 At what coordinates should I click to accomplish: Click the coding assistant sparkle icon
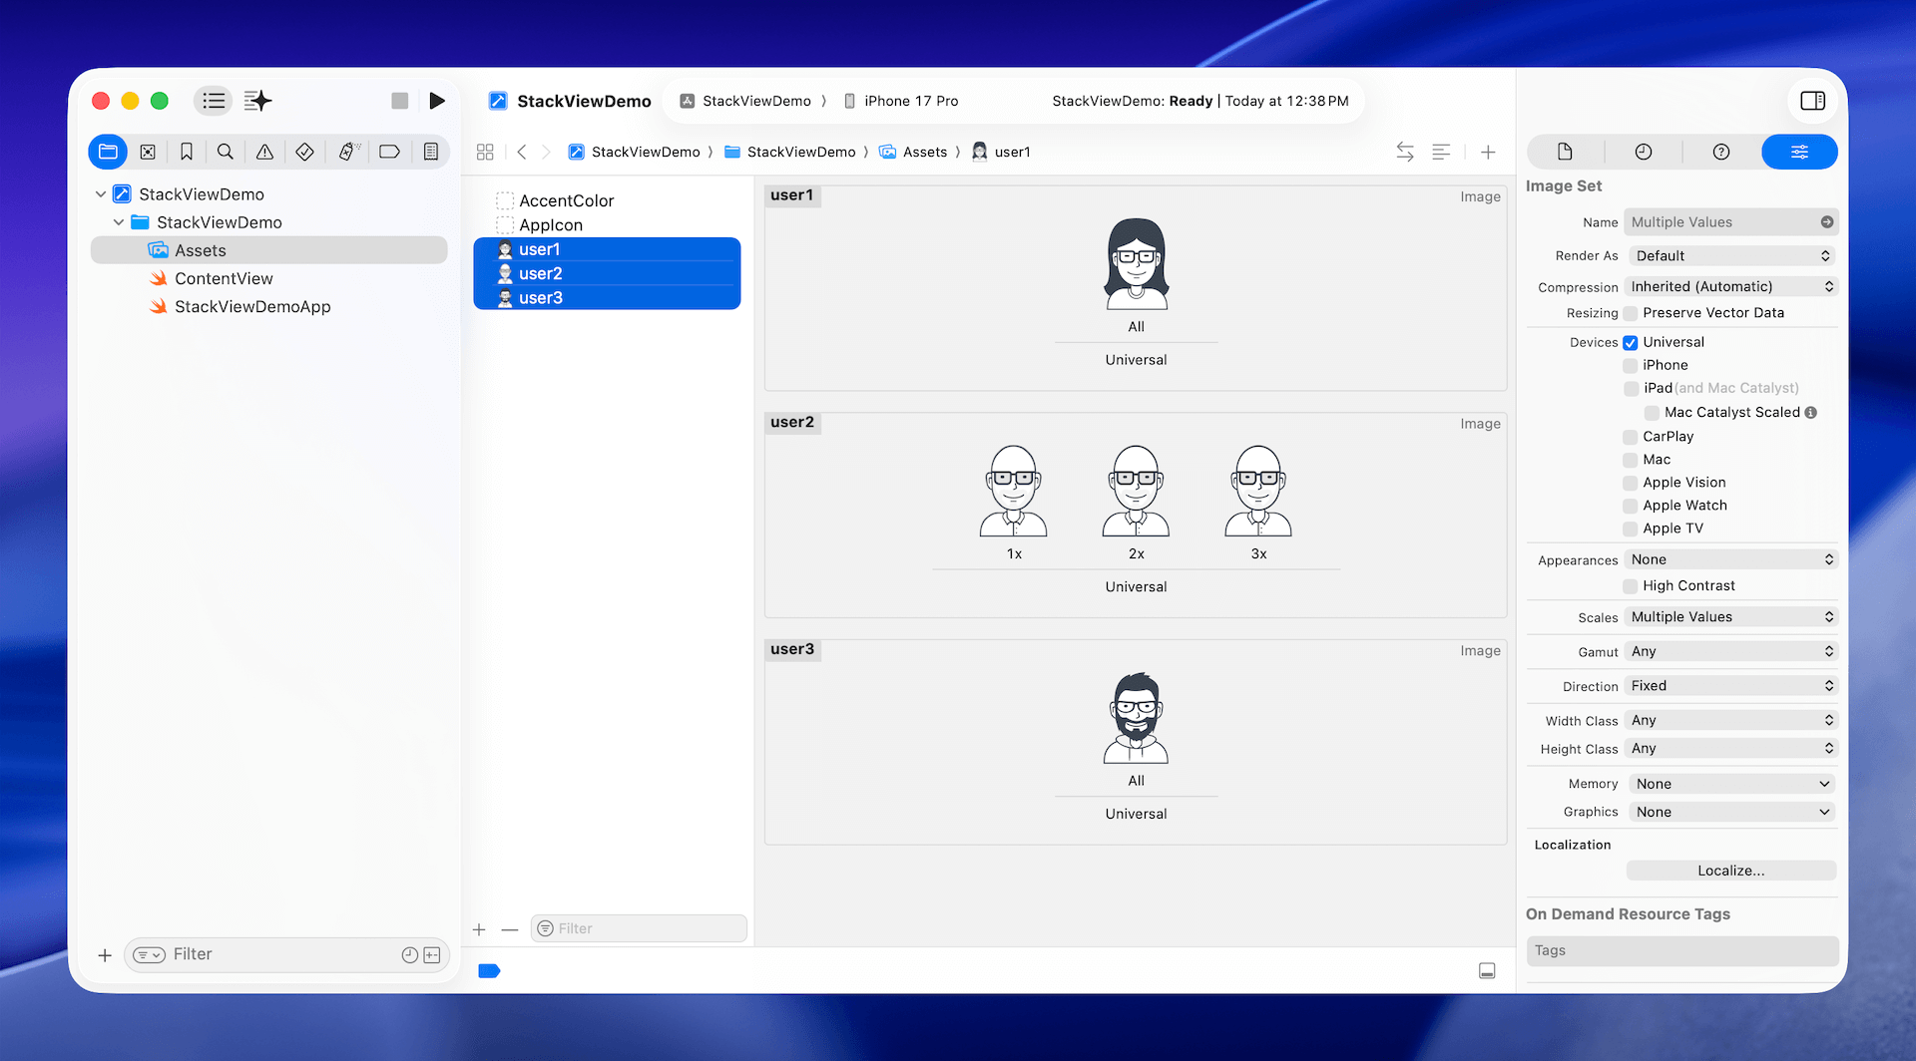pyautogui.click(x=257, y=101)
